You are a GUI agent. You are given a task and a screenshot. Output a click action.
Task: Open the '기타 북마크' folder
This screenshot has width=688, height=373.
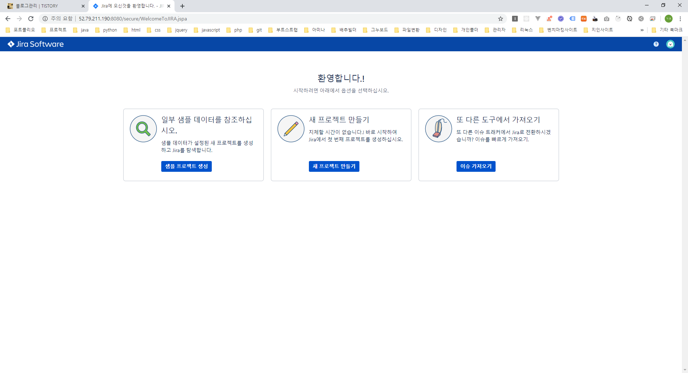coord(667,30)
